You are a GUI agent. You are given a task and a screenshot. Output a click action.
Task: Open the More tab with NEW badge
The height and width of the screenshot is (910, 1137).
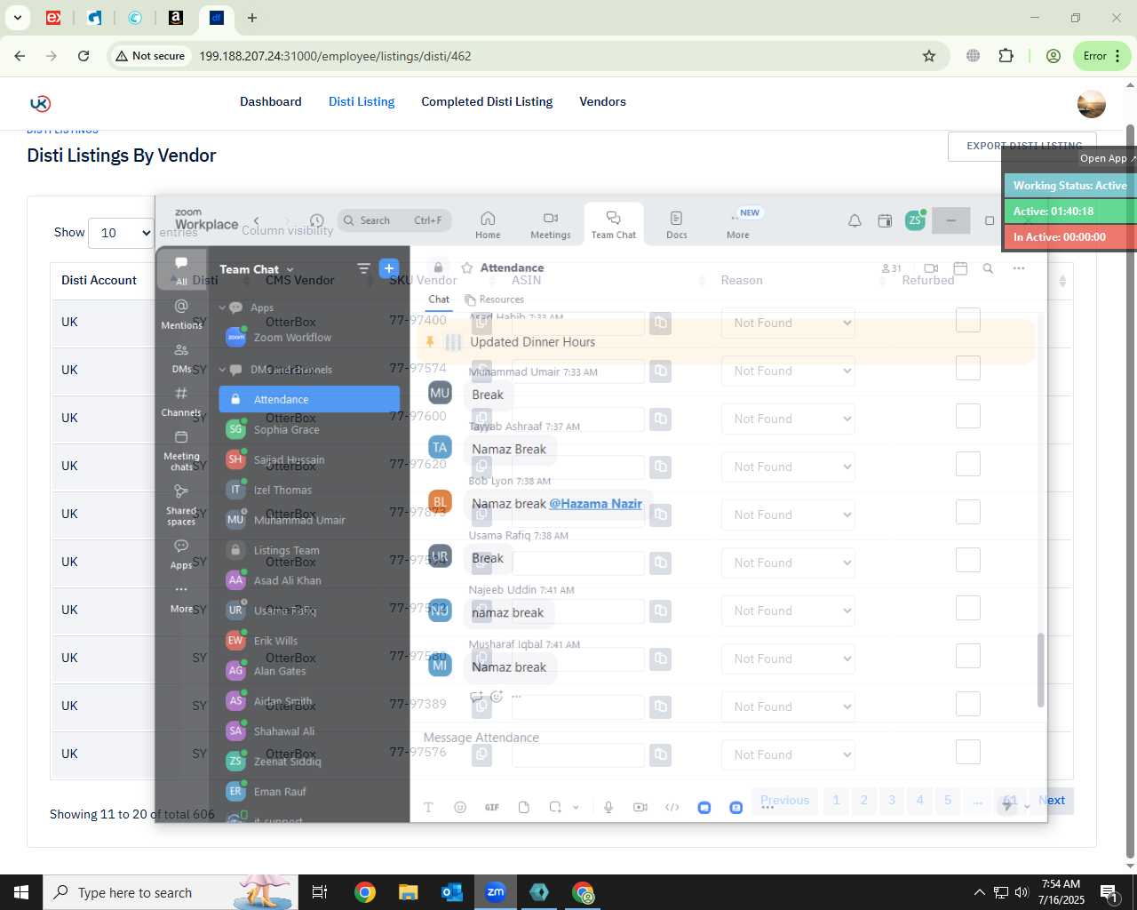[740, 225]
